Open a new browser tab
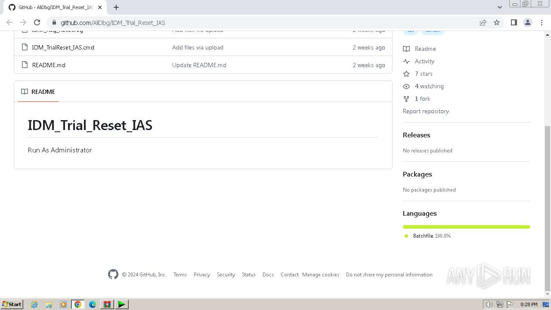The height and width of the screenshot is (310, 551). coord(116,7)
